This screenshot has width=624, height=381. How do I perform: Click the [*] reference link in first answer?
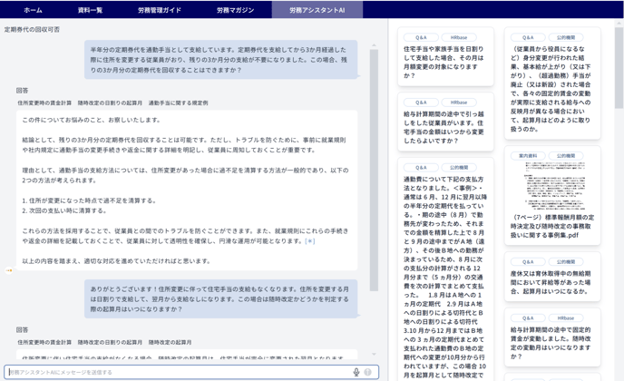pyautogui.click(x=309, y=241)
